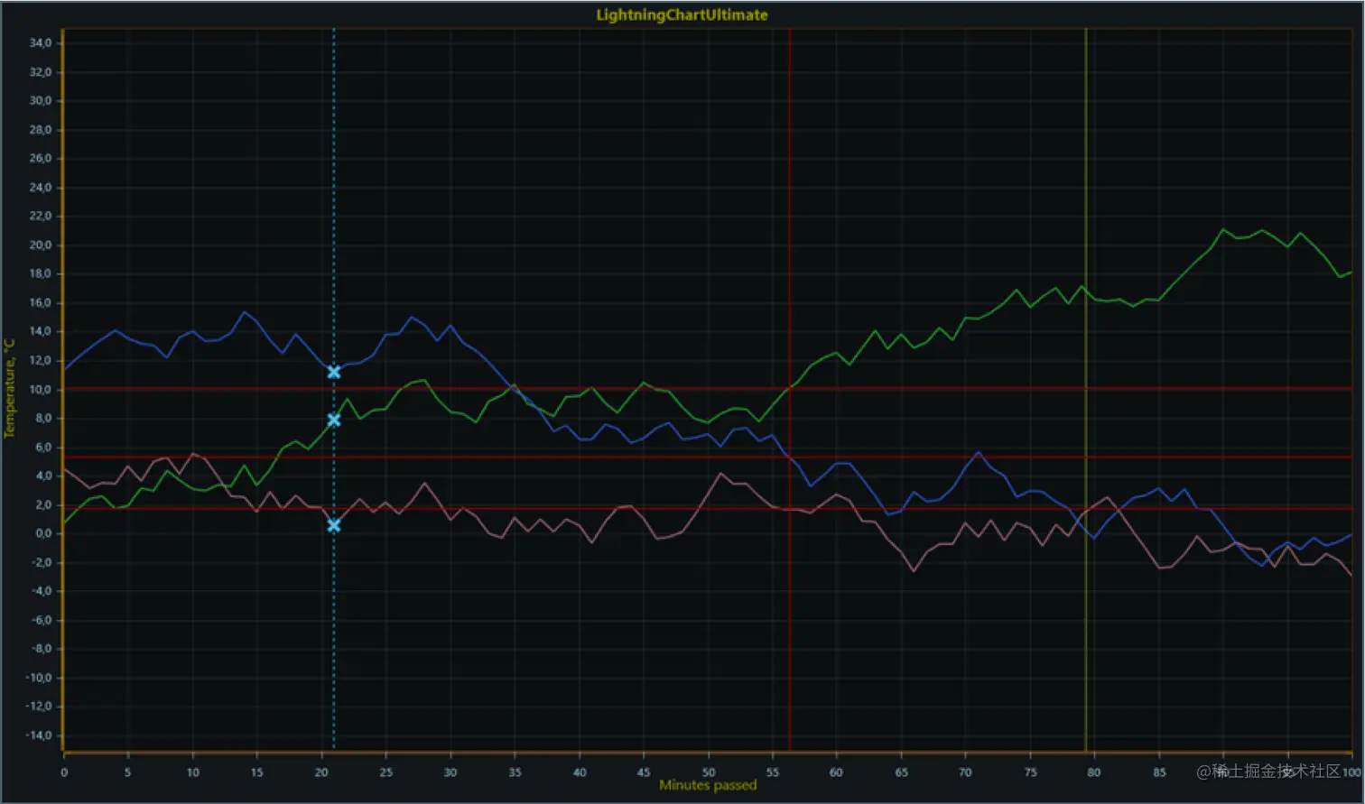Select the X-axis minute label 75

point(1030,772)
